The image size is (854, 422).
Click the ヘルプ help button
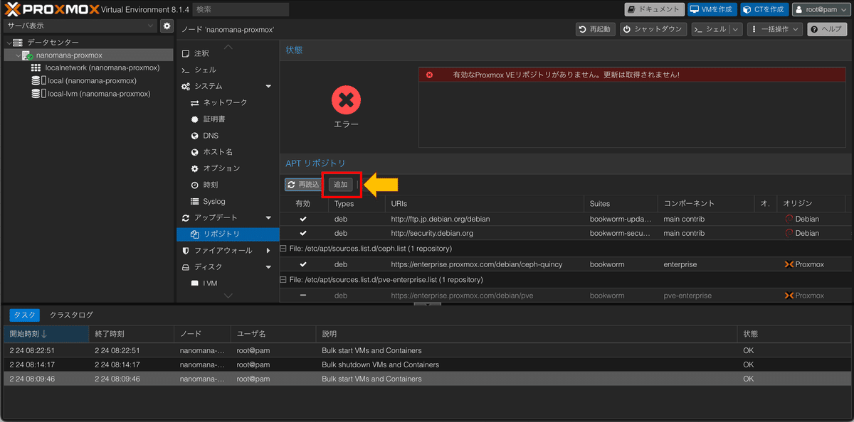(x=827, y=29)
